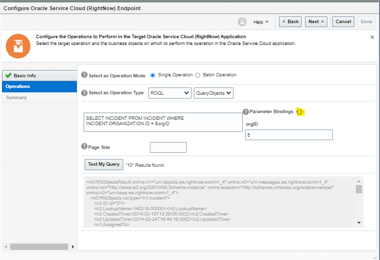Click the round gray icon left of Help
Image resolution: width=380 pixels, height=260 pixels.
242,22
